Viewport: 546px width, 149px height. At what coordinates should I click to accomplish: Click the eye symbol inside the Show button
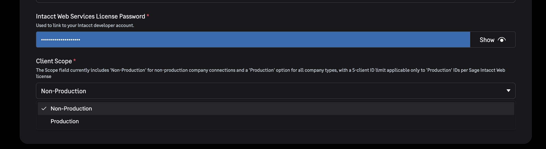point(502,39)
